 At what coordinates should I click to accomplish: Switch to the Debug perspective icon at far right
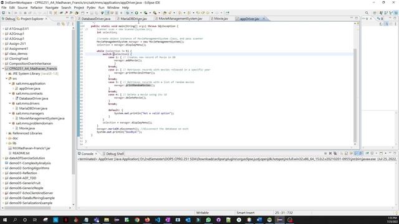pyautogui.click(x=397, y=12)
